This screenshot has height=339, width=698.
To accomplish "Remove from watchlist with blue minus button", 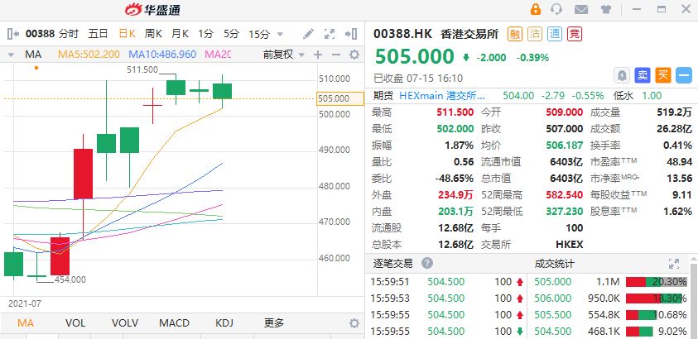I will click(684, 75).
